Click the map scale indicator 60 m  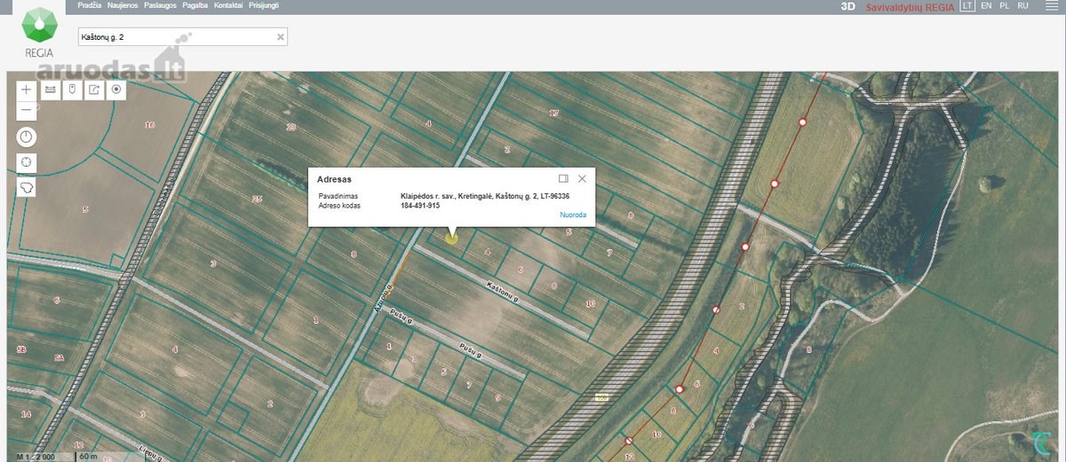[87, 457]
